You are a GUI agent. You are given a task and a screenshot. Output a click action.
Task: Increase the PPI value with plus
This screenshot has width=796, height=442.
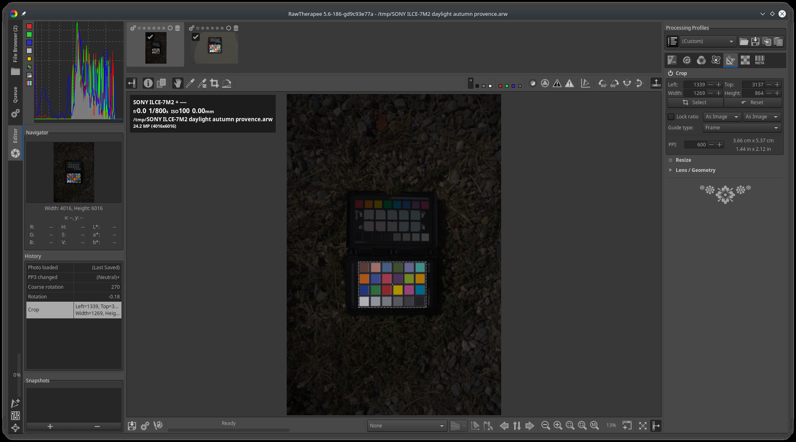720,145
